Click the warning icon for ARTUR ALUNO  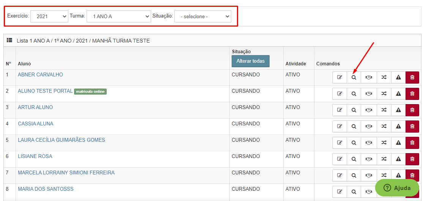pos(398,110)
